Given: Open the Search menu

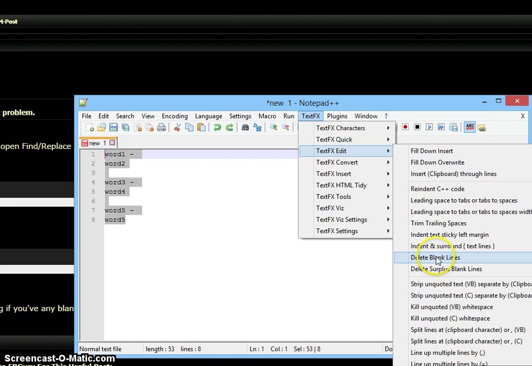Looking at the screenshot, I should point(125,116).
